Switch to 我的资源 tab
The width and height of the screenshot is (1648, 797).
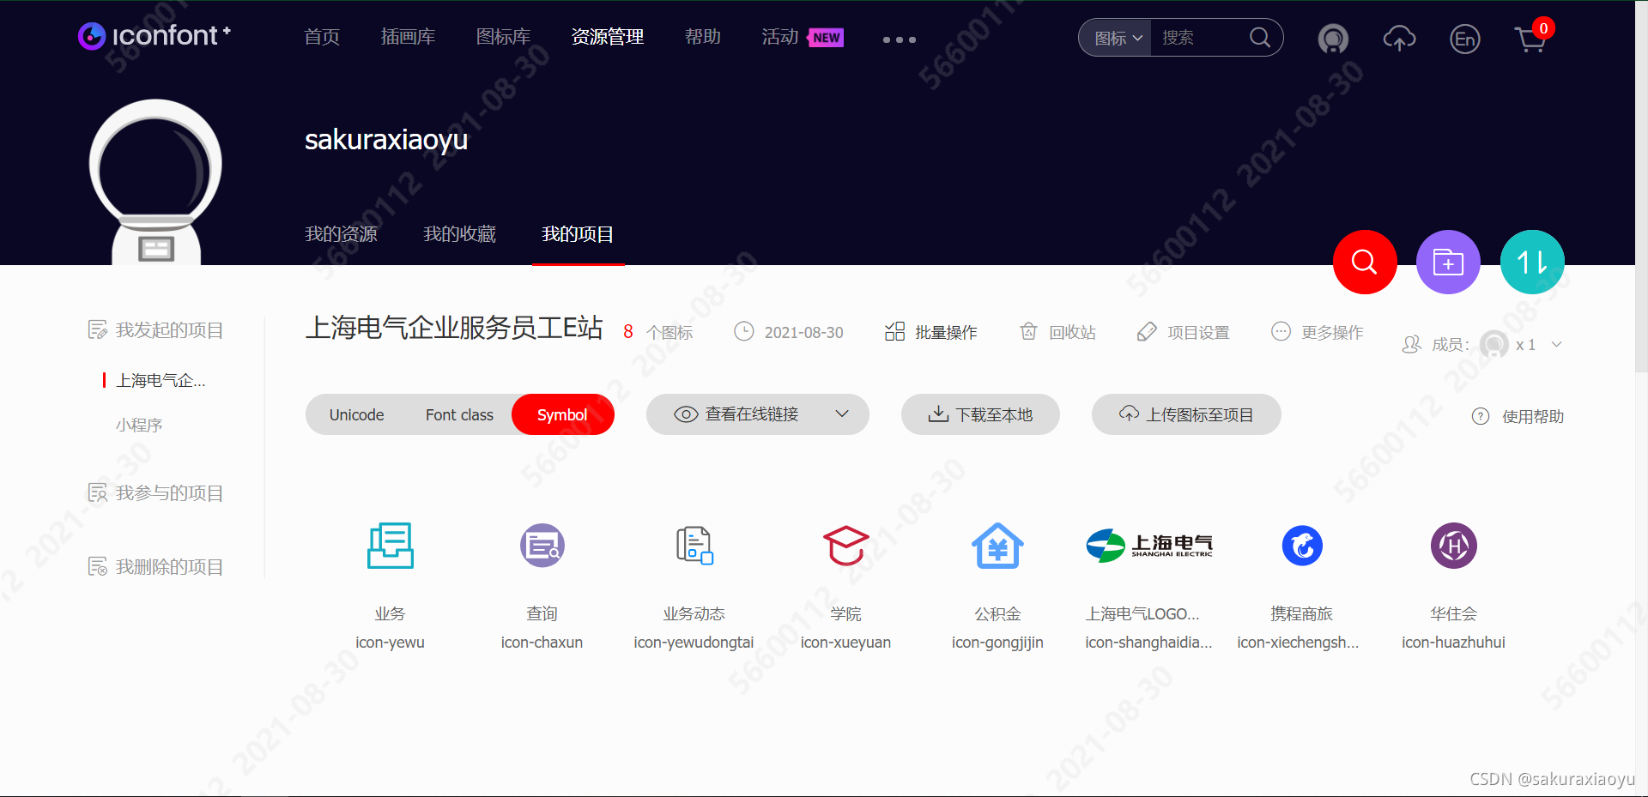pyautogui.click(x=341, y=234)
